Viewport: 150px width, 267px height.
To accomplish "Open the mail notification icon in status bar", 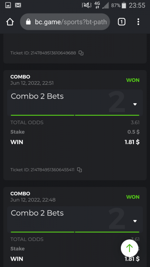I will pos(18,5).
